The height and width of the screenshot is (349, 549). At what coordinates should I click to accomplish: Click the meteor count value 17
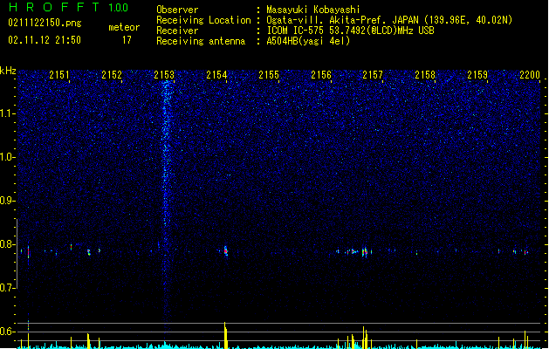(127, 40)
